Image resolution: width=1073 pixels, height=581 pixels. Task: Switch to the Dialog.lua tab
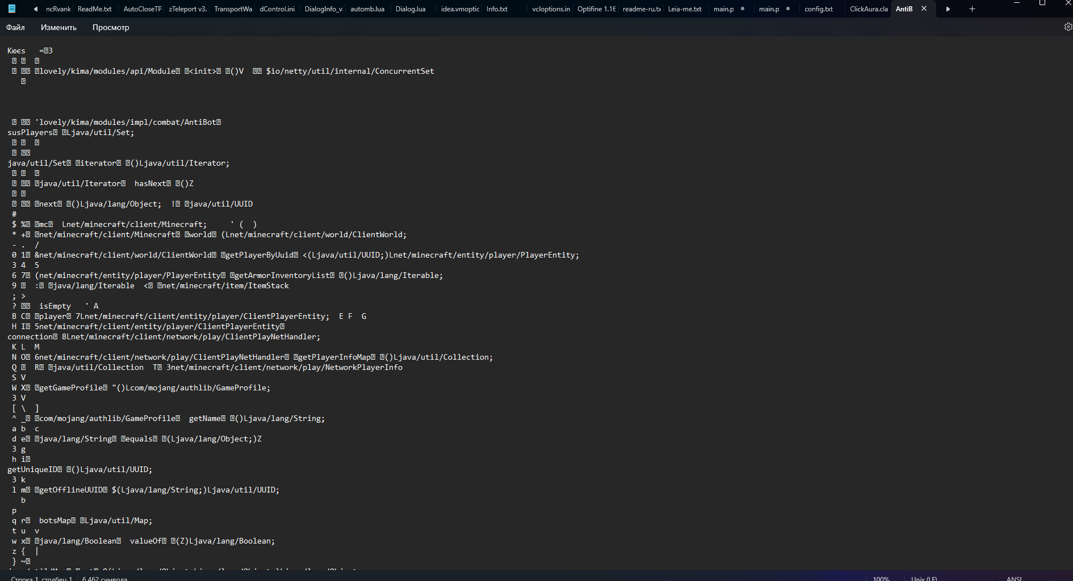click(x=410, y=9)
